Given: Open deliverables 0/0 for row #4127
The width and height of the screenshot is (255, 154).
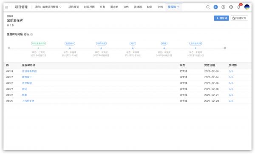Looking at the screenshot, I should point(231,89).
